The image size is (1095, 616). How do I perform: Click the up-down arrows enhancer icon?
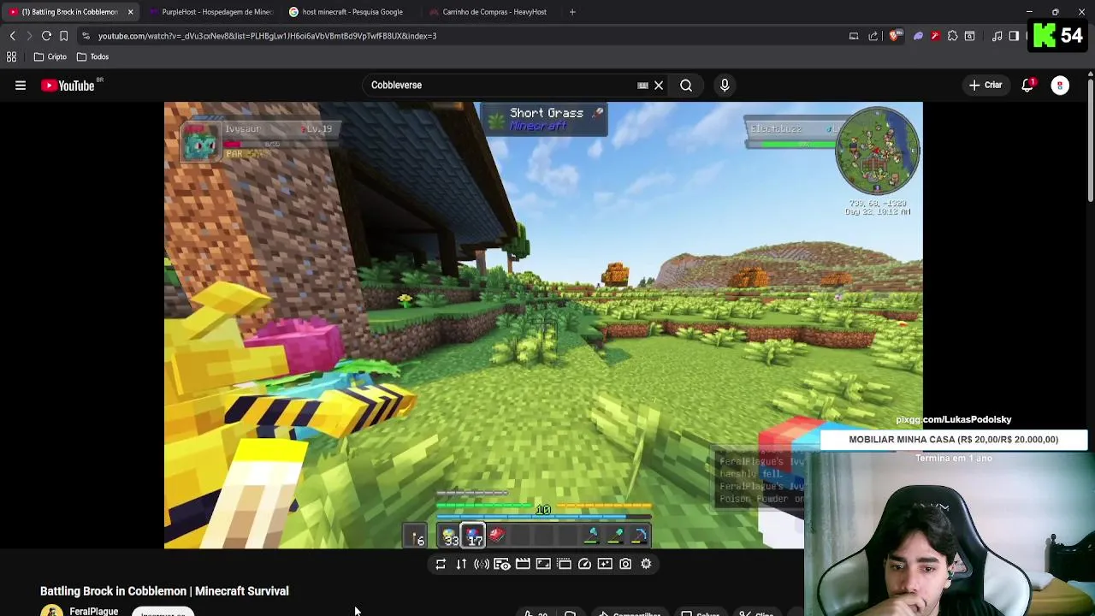pos(461,564)
